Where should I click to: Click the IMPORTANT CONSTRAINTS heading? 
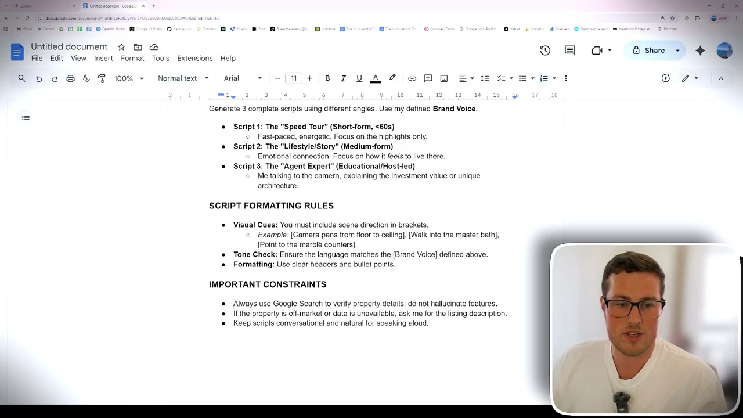268,284
